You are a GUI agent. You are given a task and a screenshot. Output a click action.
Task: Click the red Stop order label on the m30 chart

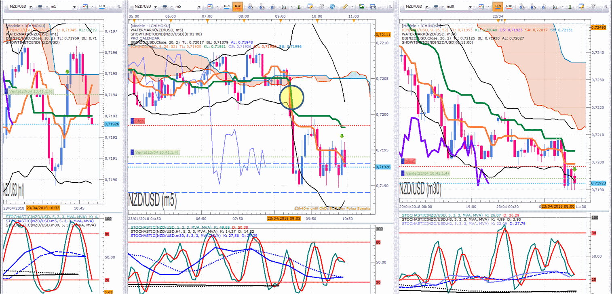[x=408, y=161]
